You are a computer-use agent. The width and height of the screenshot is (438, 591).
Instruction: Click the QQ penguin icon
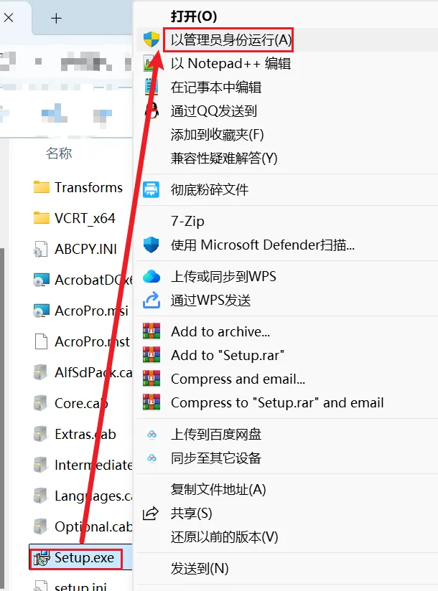[x=152, y=110]
